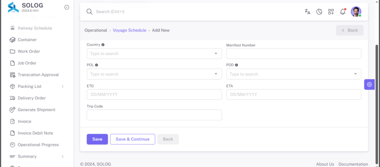The width and height of the screenshot is (380, 167).
Task: Click Voyage Schedule breadcrumb link
Action: coord(130,30)
